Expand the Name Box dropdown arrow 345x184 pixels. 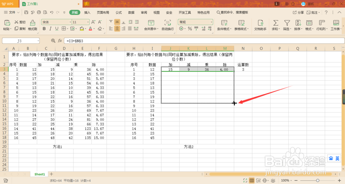click(x=38, y=41)
